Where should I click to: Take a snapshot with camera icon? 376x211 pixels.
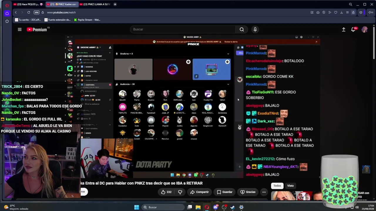318,12
